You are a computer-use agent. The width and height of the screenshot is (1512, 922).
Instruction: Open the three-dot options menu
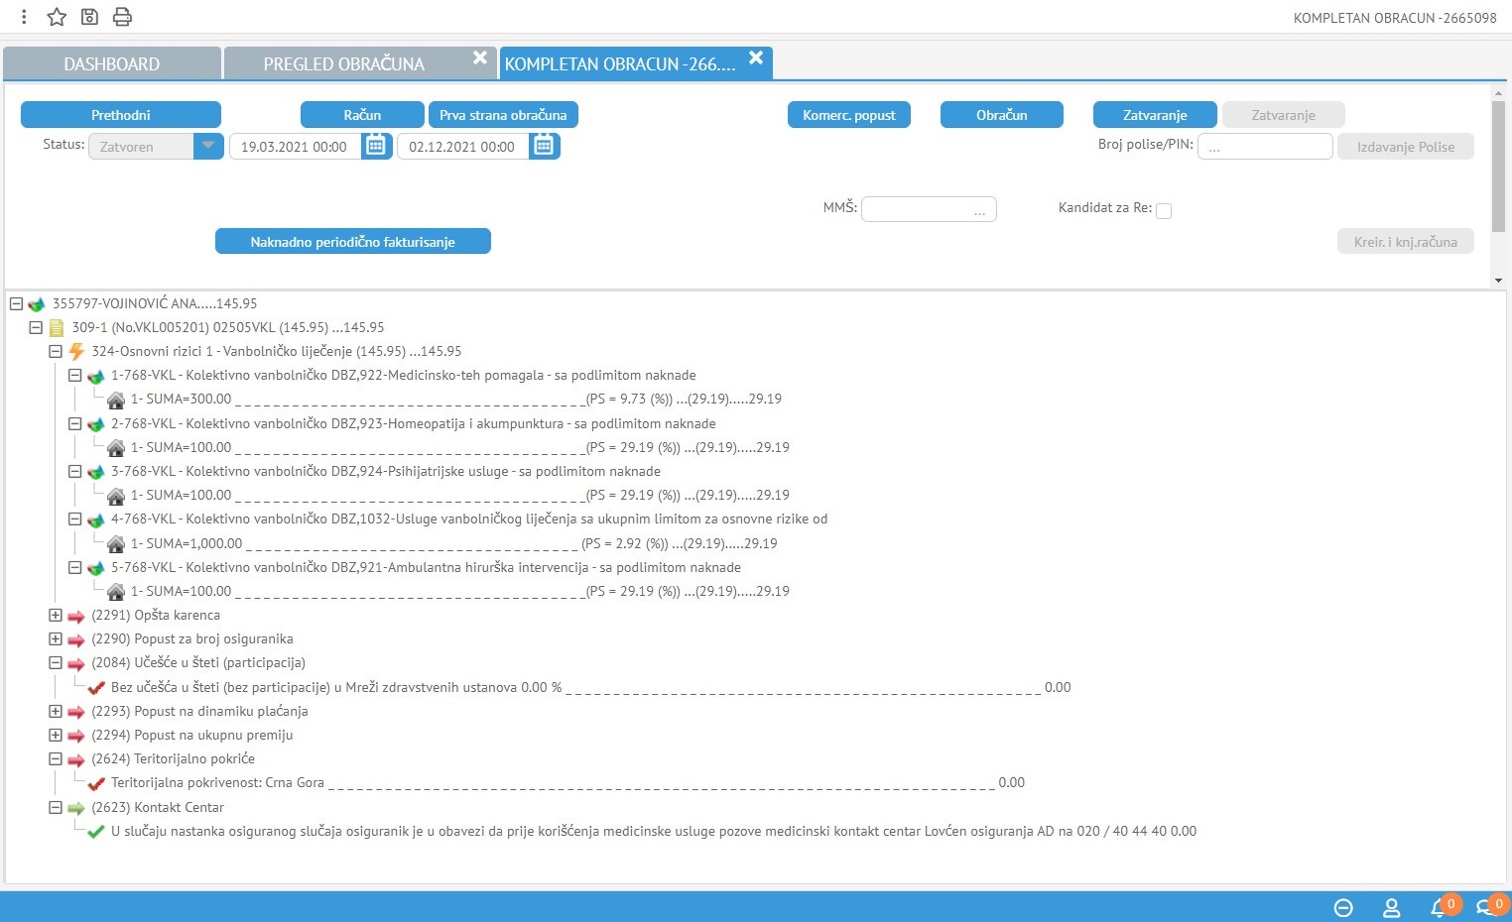[24, 17]
